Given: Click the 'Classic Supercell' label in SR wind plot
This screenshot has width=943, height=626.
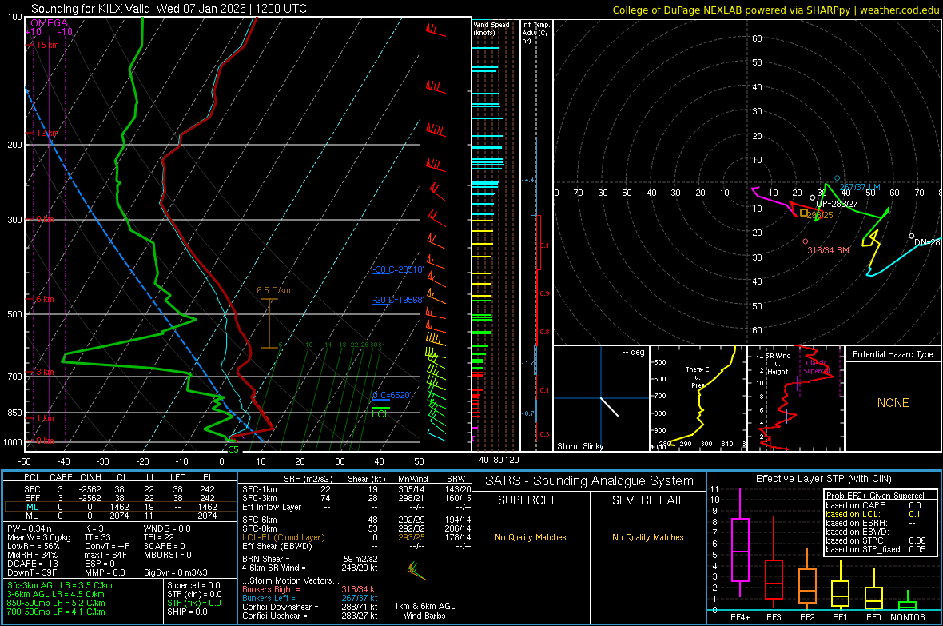Looking at the screenshot, I should [x=817, y=367].
